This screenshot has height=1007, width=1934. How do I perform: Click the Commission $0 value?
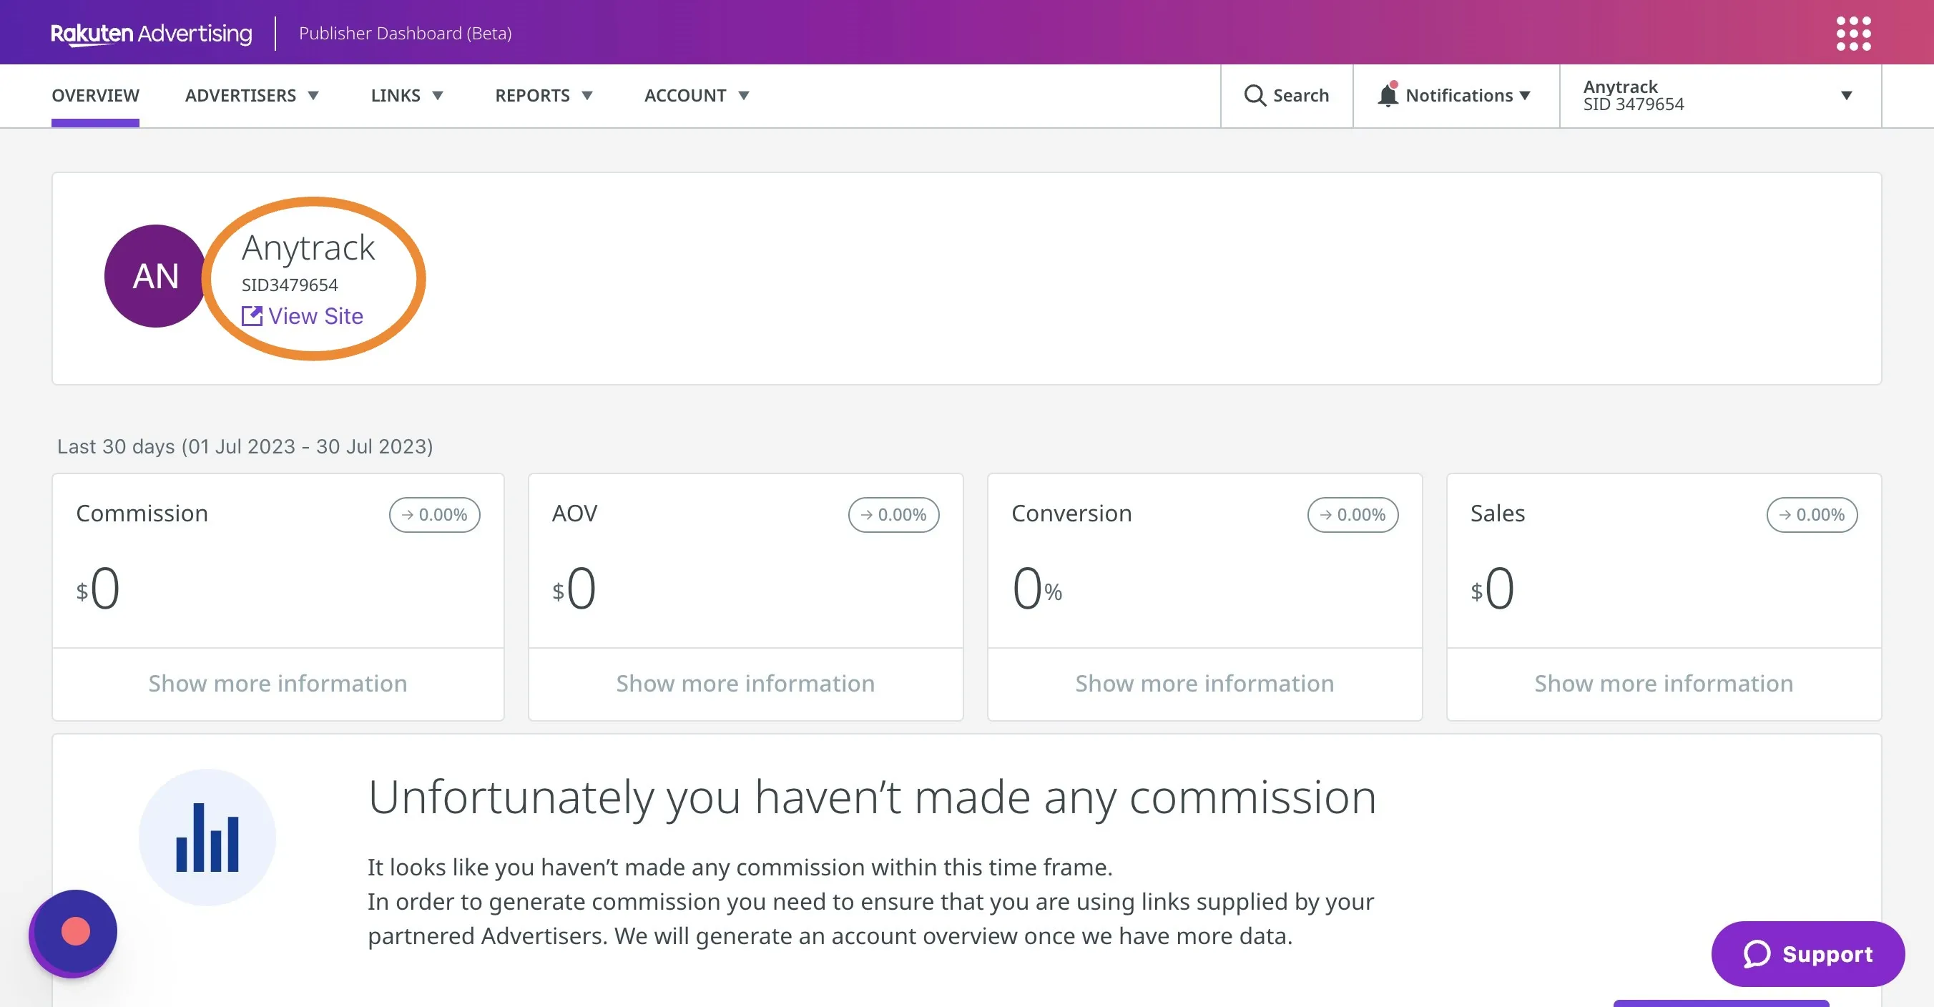tap(97, 587)
